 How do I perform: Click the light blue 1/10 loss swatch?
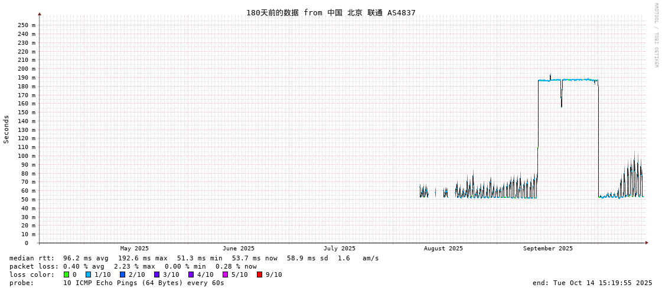point(88,275)
